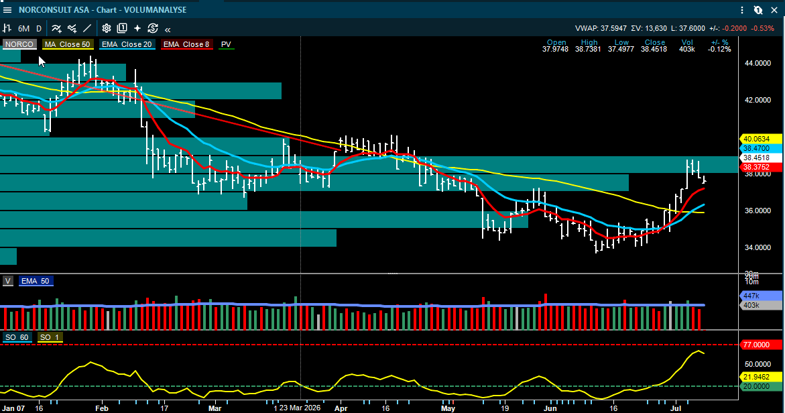
Task: Click the Vol value 403k
Action: click(x=687, y=49)
